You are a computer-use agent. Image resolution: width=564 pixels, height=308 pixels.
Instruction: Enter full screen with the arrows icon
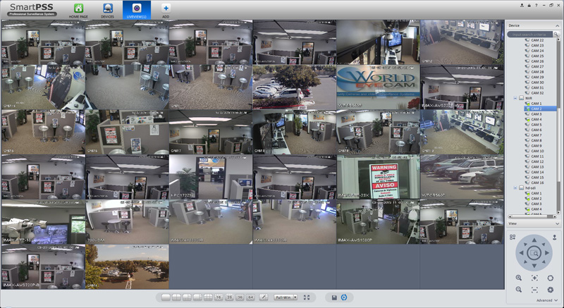pyautogui.click(x=307, y=297)
